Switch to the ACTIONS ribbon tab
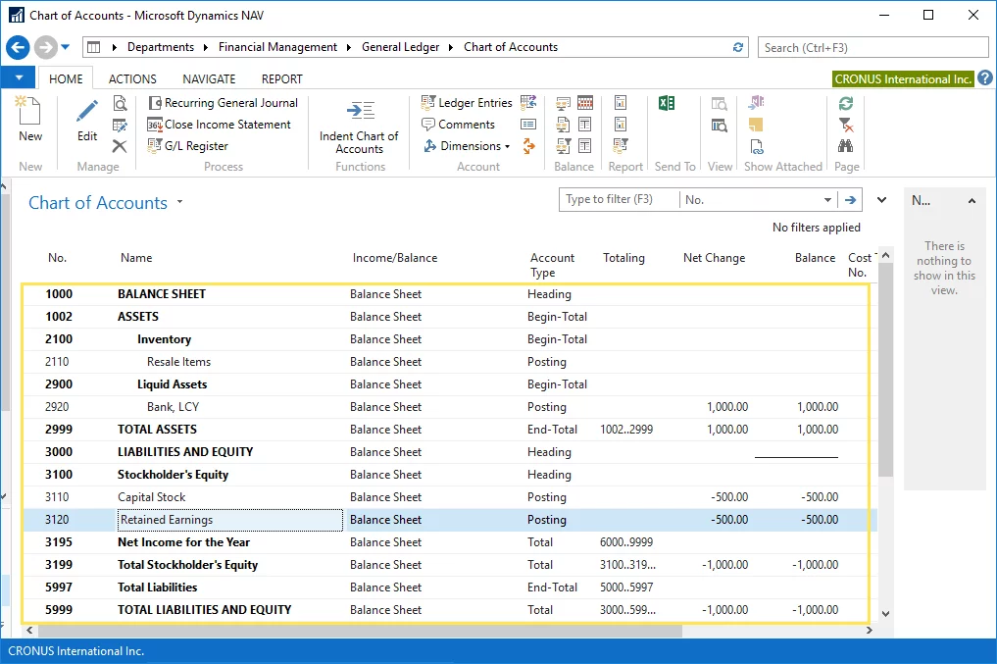The height and width of the screenshot is (664, 997). 132,79
